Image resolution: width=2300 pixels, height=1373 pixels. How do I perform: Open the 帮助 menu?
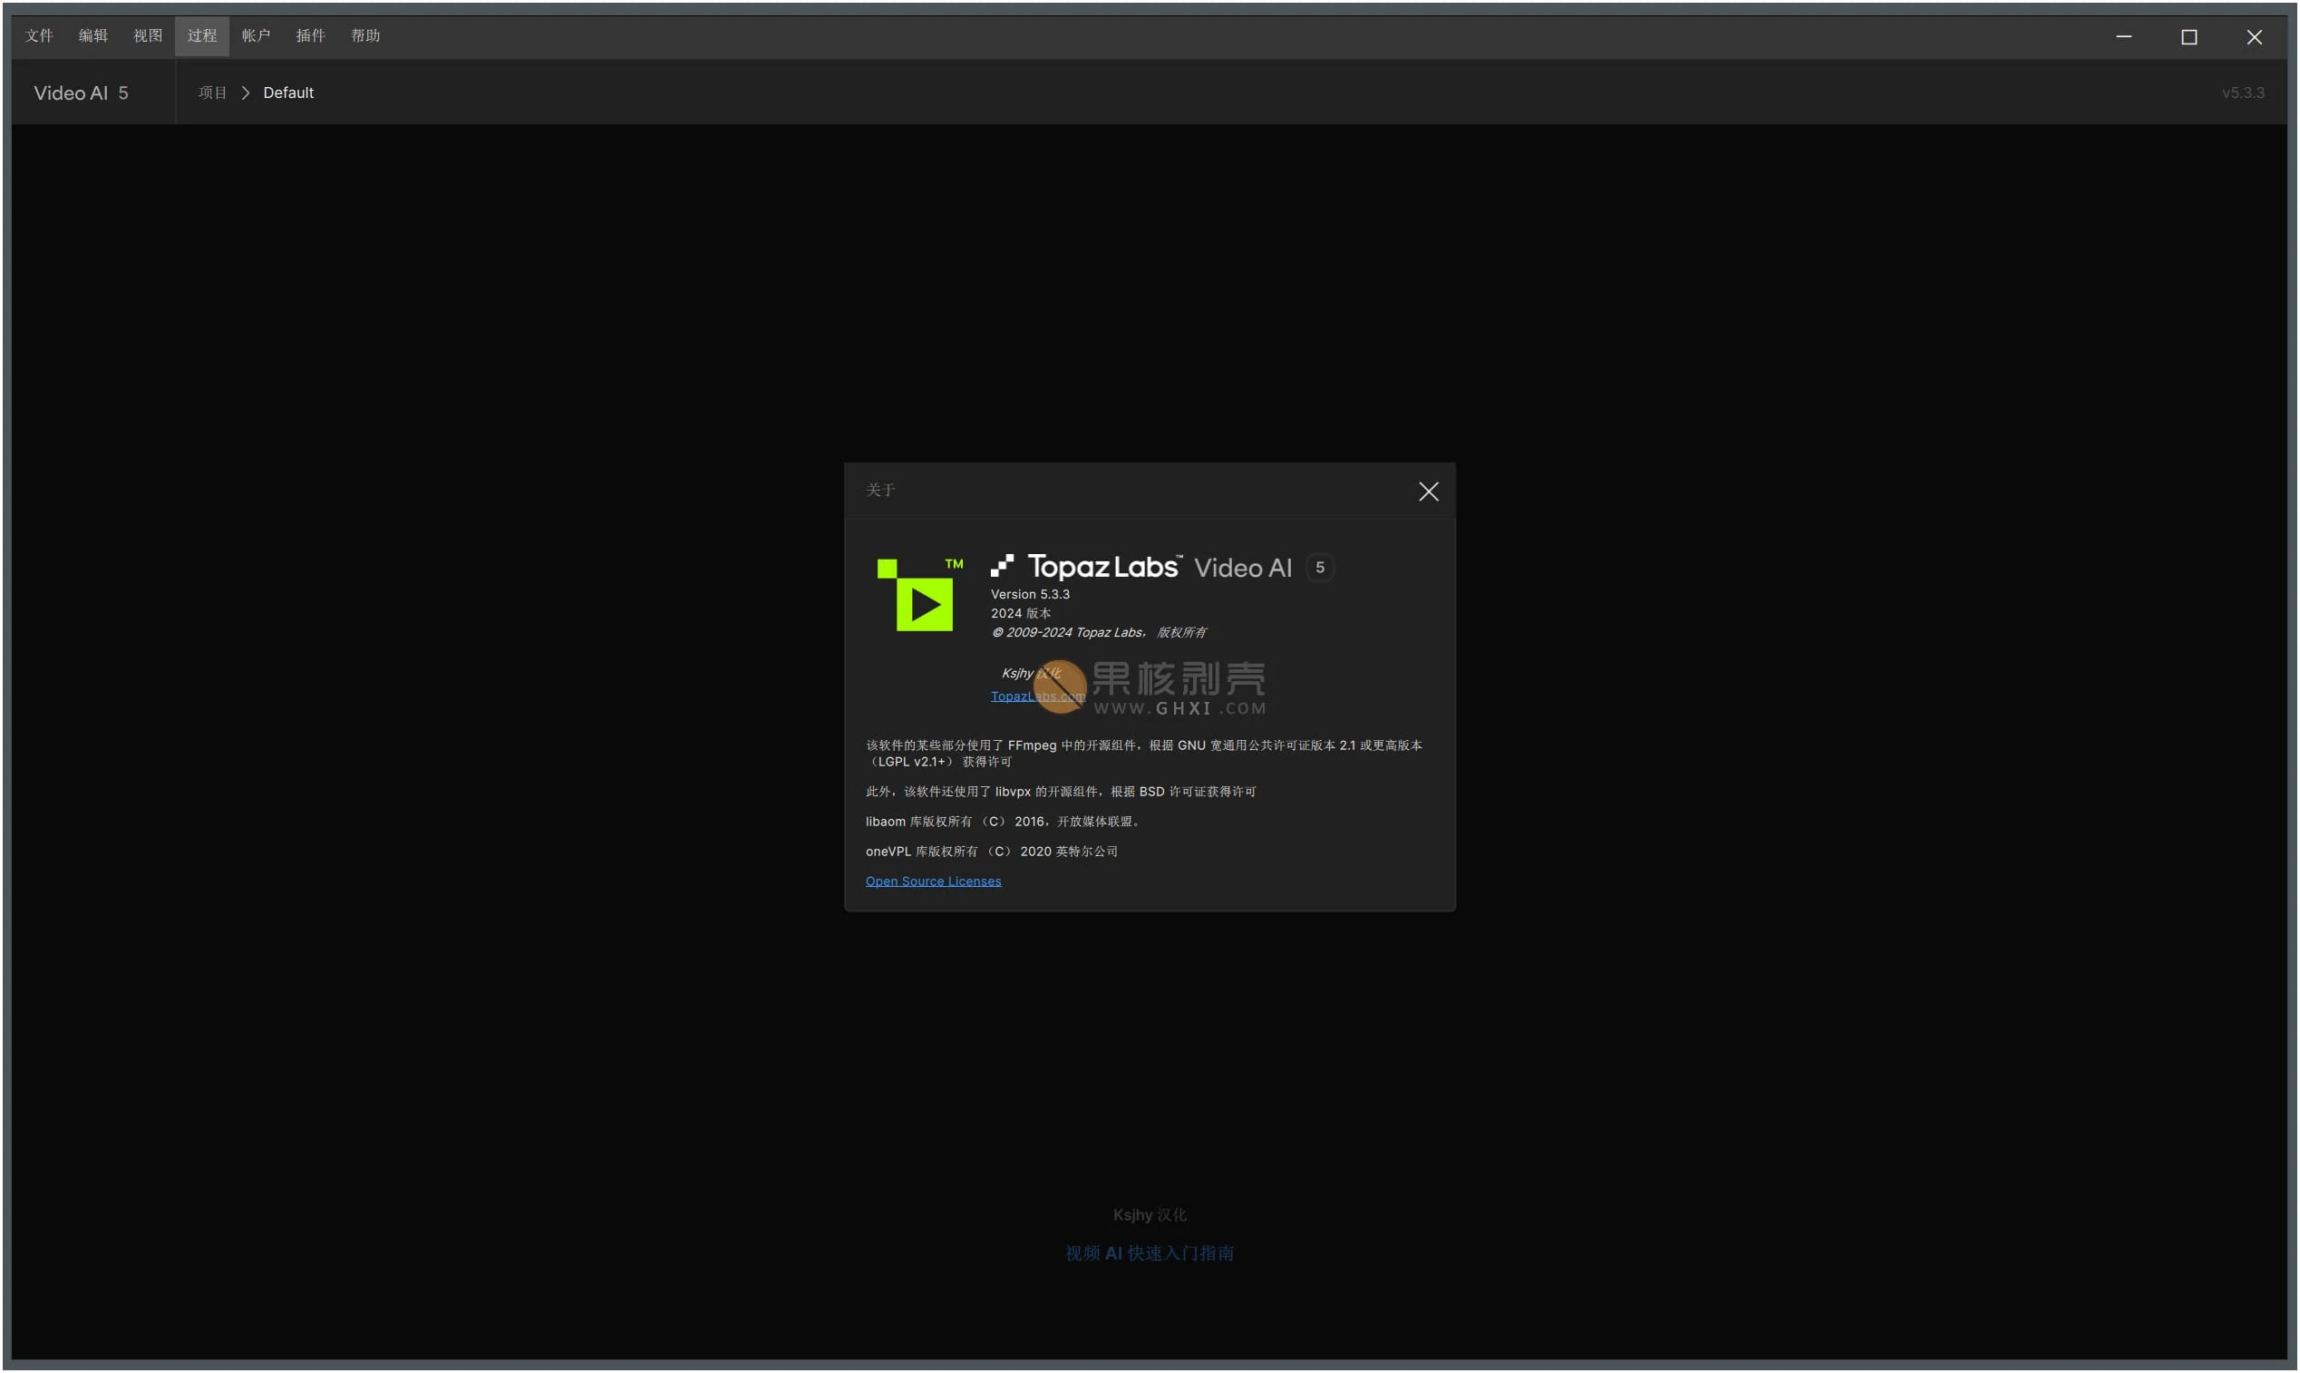coord(366,35)
